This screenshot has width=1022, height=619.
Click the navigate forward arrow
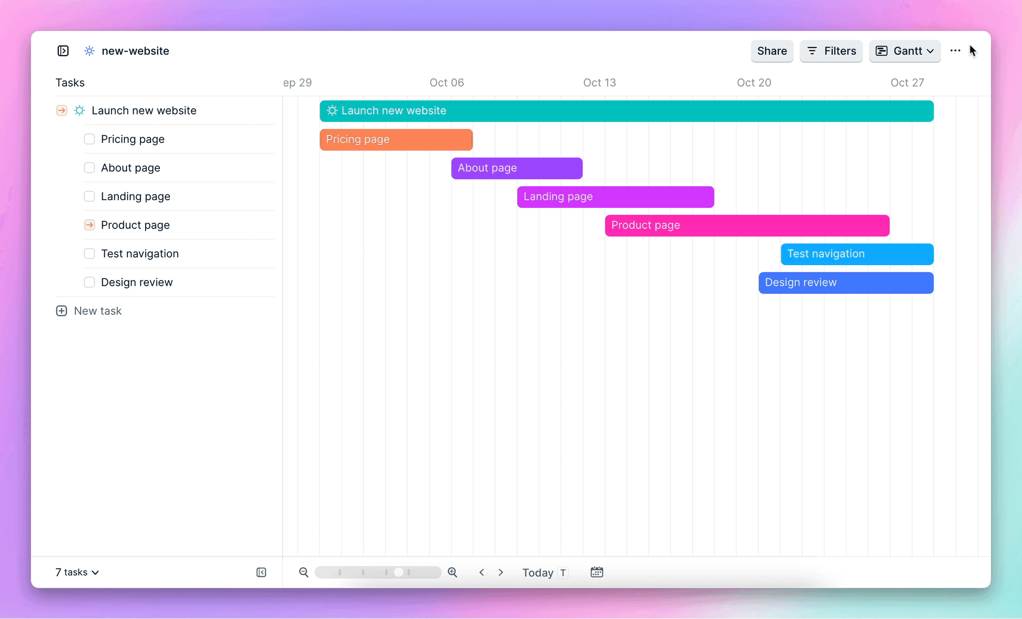point(502,572)
